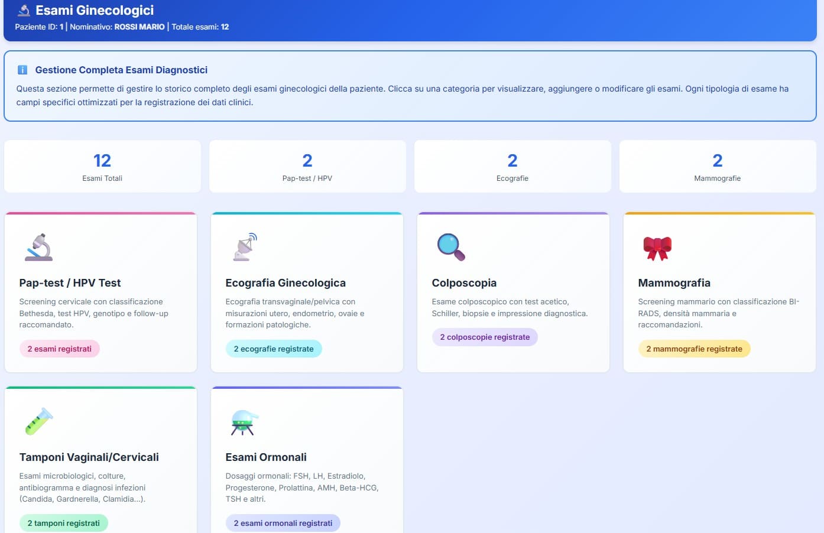The image size is (824, 533).
Task: Click the microscope icon in the page header
Action: pyautogui.click(x=23, y=10)
